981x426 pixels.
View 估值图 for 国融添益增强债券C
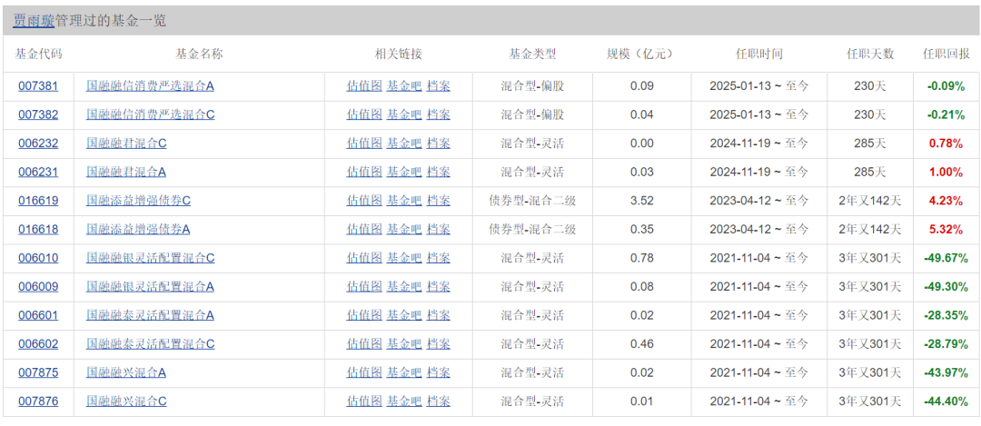364,201
